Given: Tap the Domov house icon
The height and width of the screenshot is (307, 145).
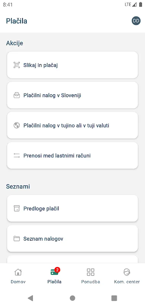Looking at the screenshot, I should [x=18, y=272].
